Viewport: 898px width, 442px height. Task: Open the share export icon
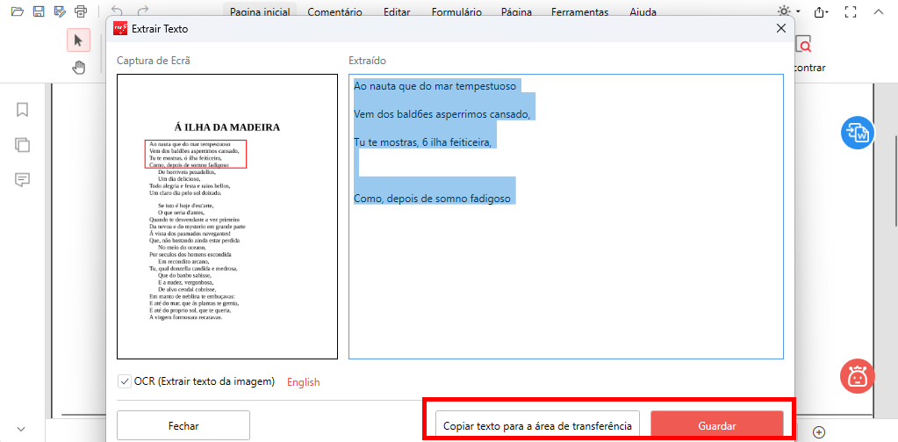pyautogui.click(x=820, y=11)
